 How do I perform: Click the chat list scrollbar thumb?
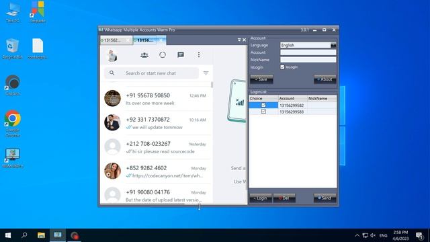coord(212,85)
